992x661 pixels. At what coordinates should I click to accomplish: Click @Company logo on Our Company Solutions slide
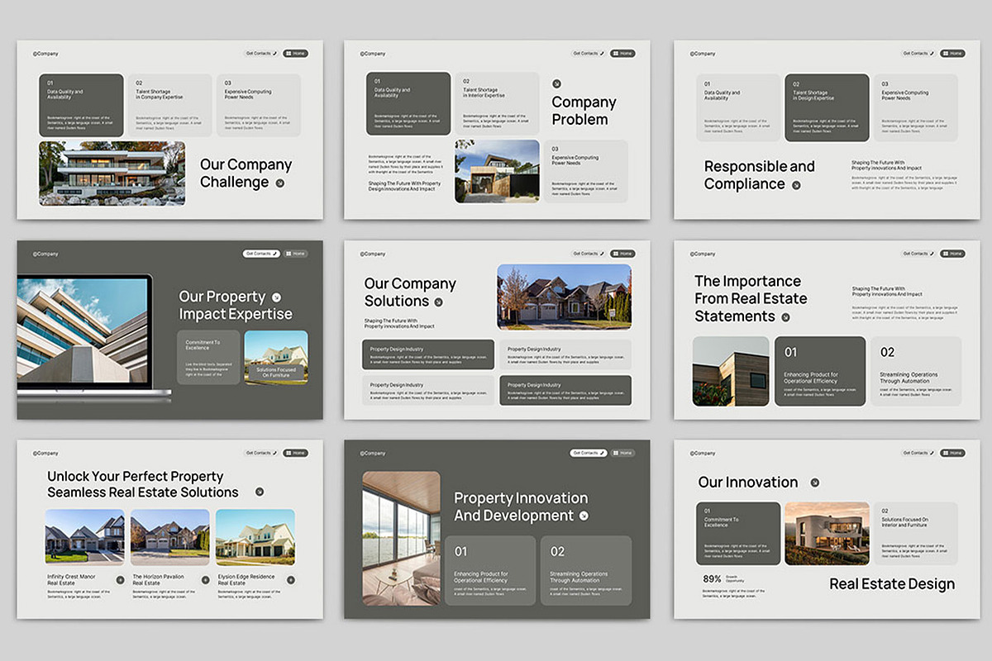pos(373,254)
